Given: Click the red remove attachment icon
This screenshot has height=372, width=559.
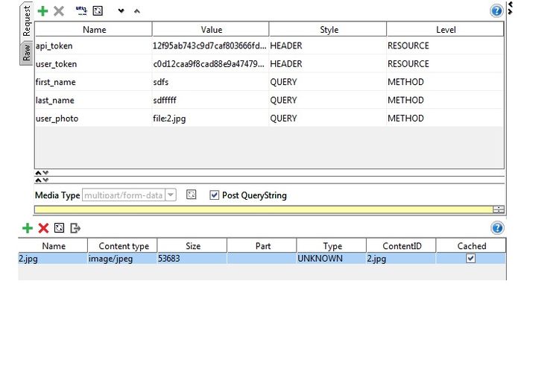Looking at the screenshot, I should (43, 228).
